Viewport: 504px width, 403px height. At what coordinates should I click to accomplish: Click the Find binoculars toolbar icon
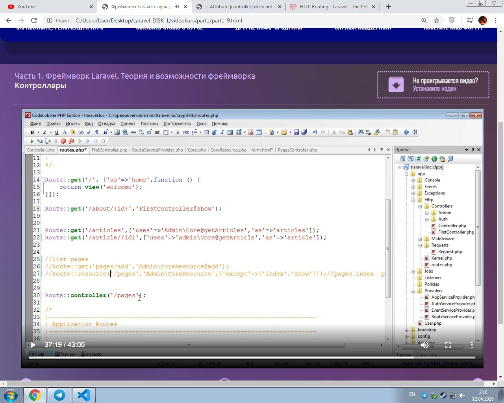click(361, 132)
